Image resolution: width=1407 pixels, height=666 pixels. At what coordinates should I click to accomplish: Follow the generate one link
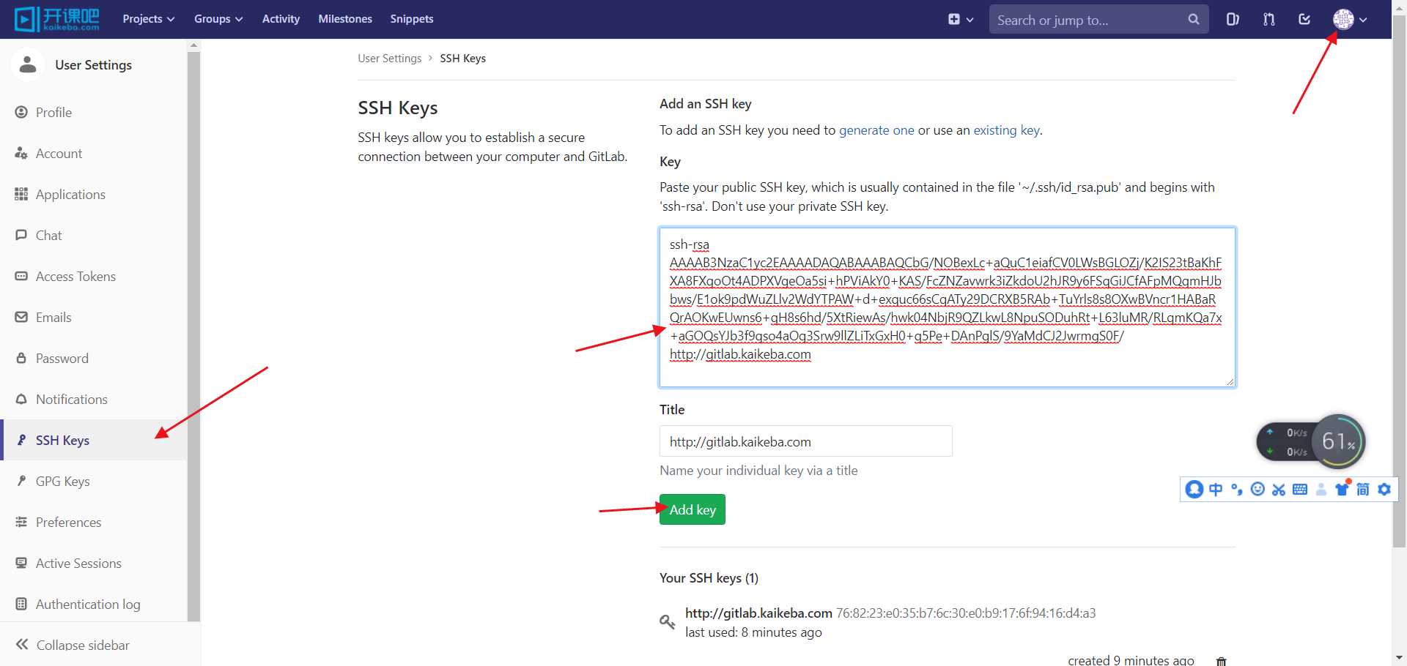pyautogui.click(x=876, y=130)
